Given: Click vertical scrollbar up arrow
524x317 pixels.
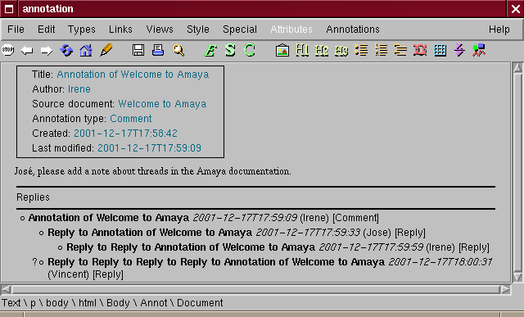Looking at the screenshot, I should pos(517,68).
